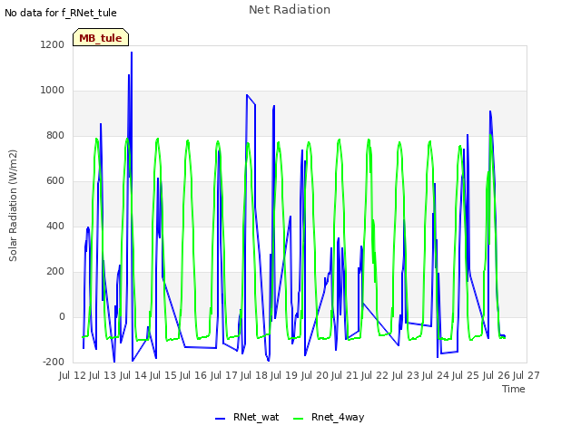Toggle the Rnet_4way legend entry
The height and width of the screenshot is (435, 581).
(329, 417)
